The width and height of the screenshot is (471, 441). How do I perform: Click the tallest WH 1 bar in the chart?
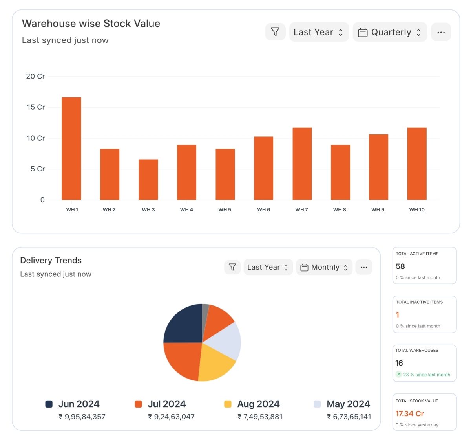71,149
